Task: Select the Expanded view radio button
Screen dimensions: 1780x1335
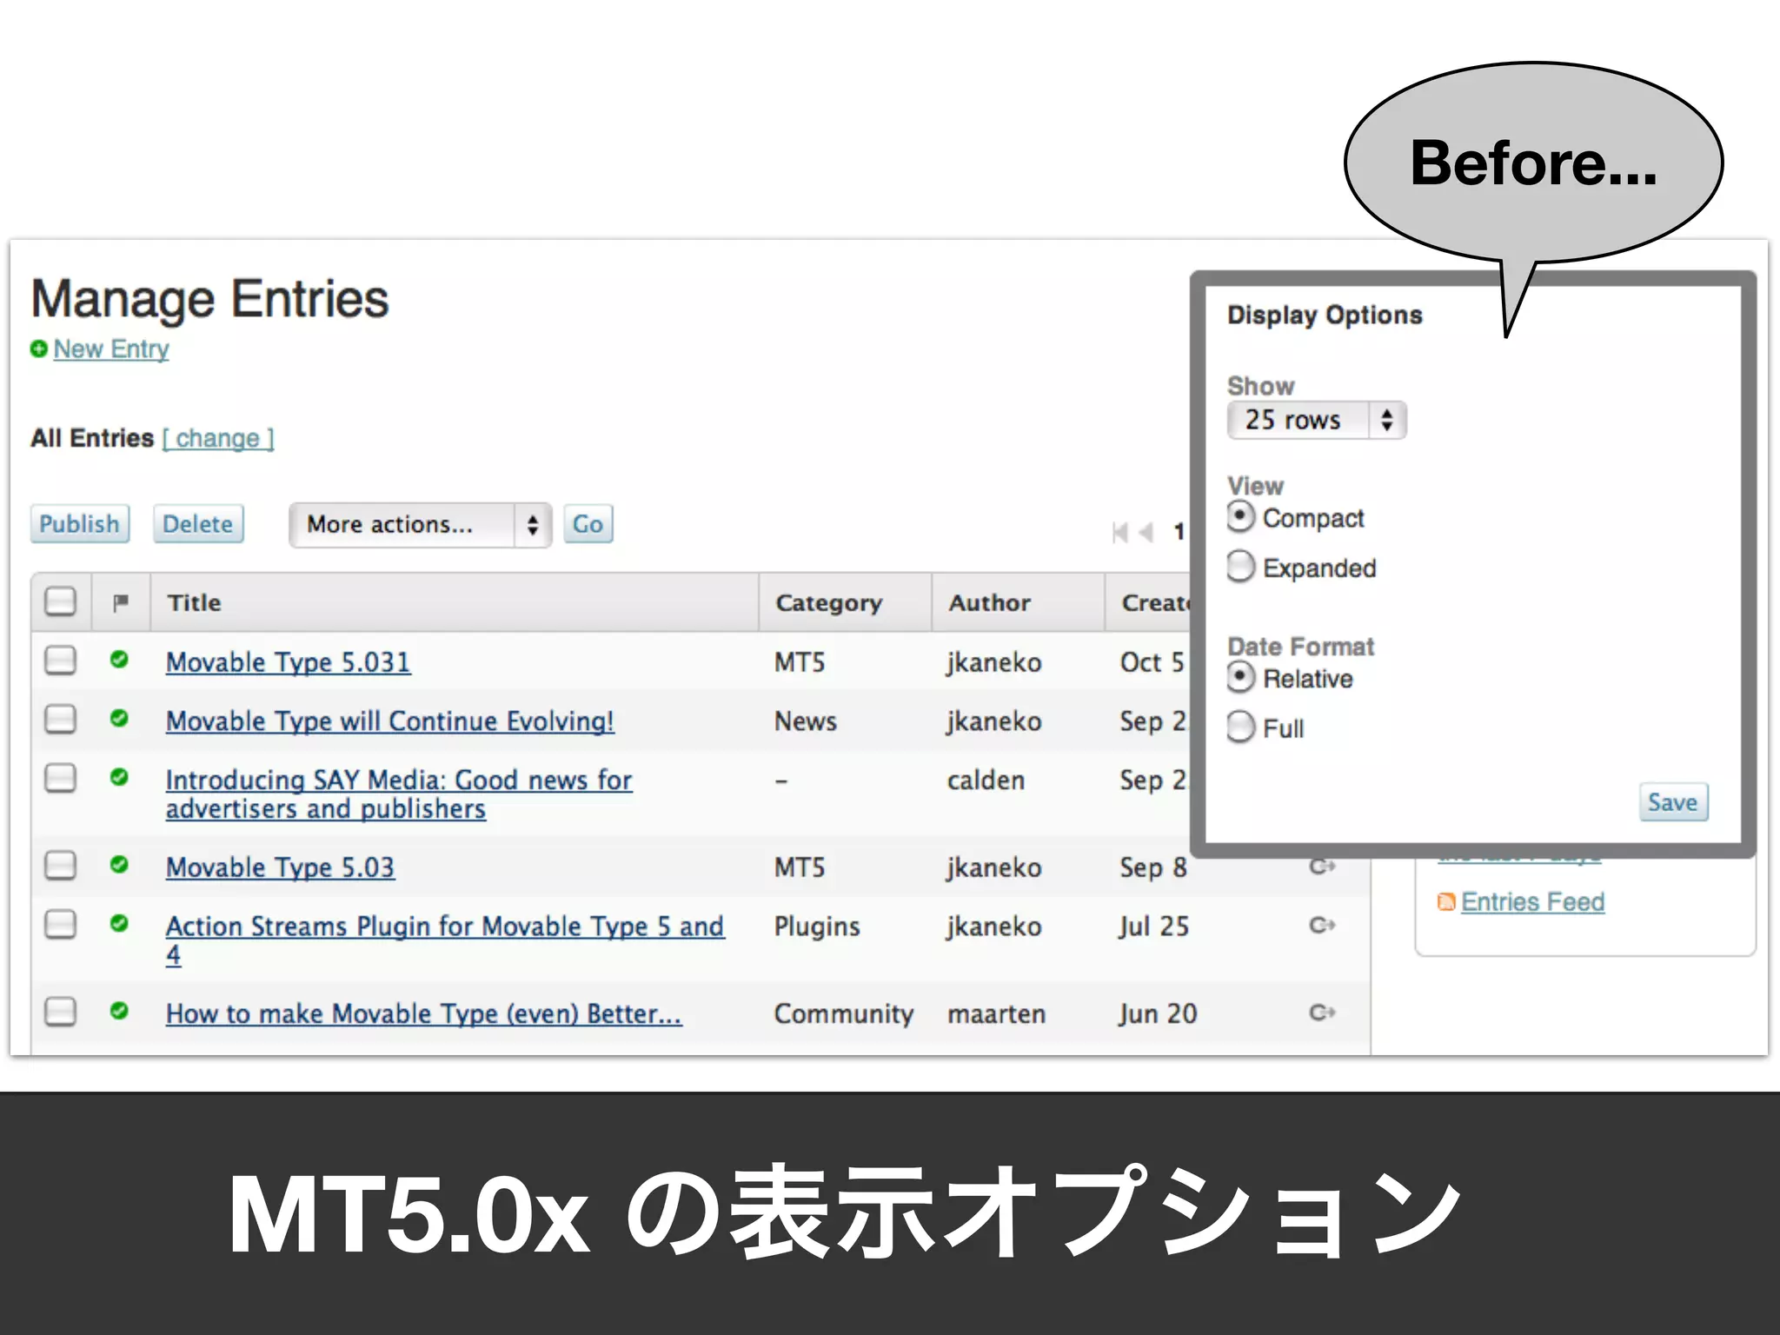Action: (1241, 567)
